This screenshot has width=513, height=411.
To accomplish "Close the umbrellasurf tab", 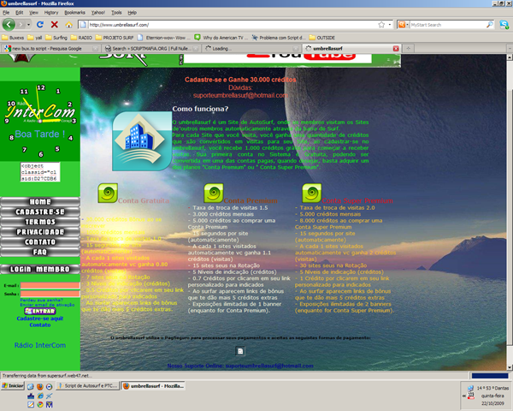I will pos(396,49).
